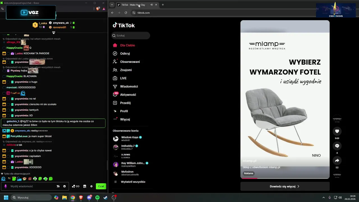Screen dimensions: 359x202
Task: Click video progress bar on TikTok ad
Action: pos(285,178)
